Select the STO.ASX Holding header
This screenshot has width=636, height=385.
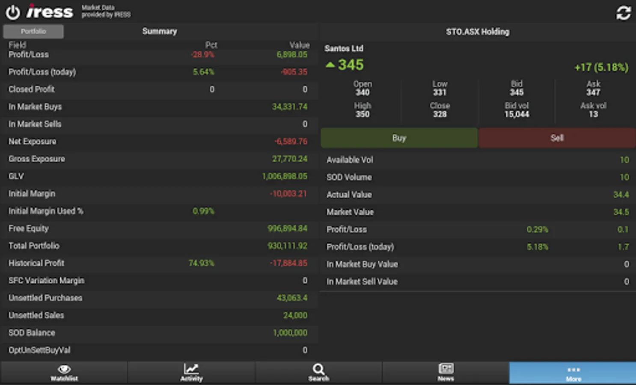tap(478, 32)
